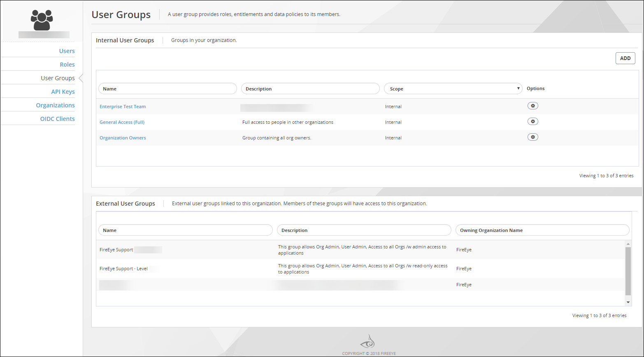The height and width of the screenshot is (357, 644).
Task: Focus the Owning Organization Name filter field
Action: coord(542,230)
